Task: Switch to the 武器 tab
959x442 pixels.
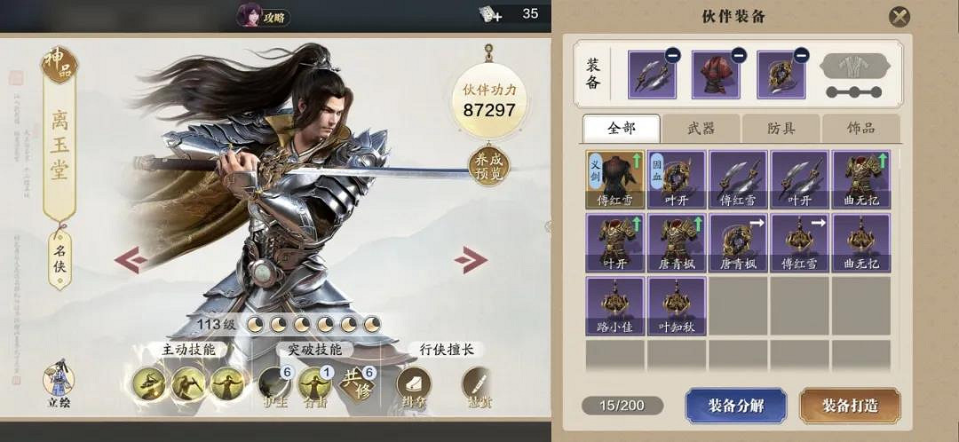Action: pyautogui.click(x=701, y=129)
